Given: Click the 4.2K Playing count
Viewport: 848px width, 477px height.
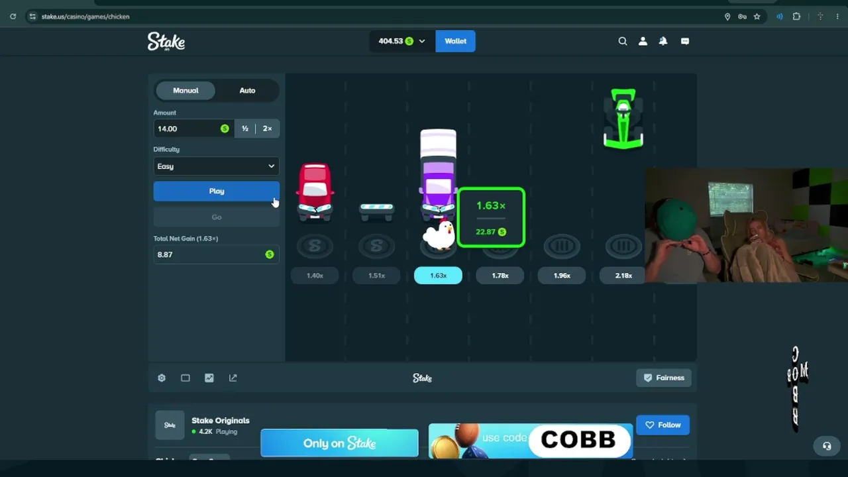Looking at the screenshot, I should point(215,432).
